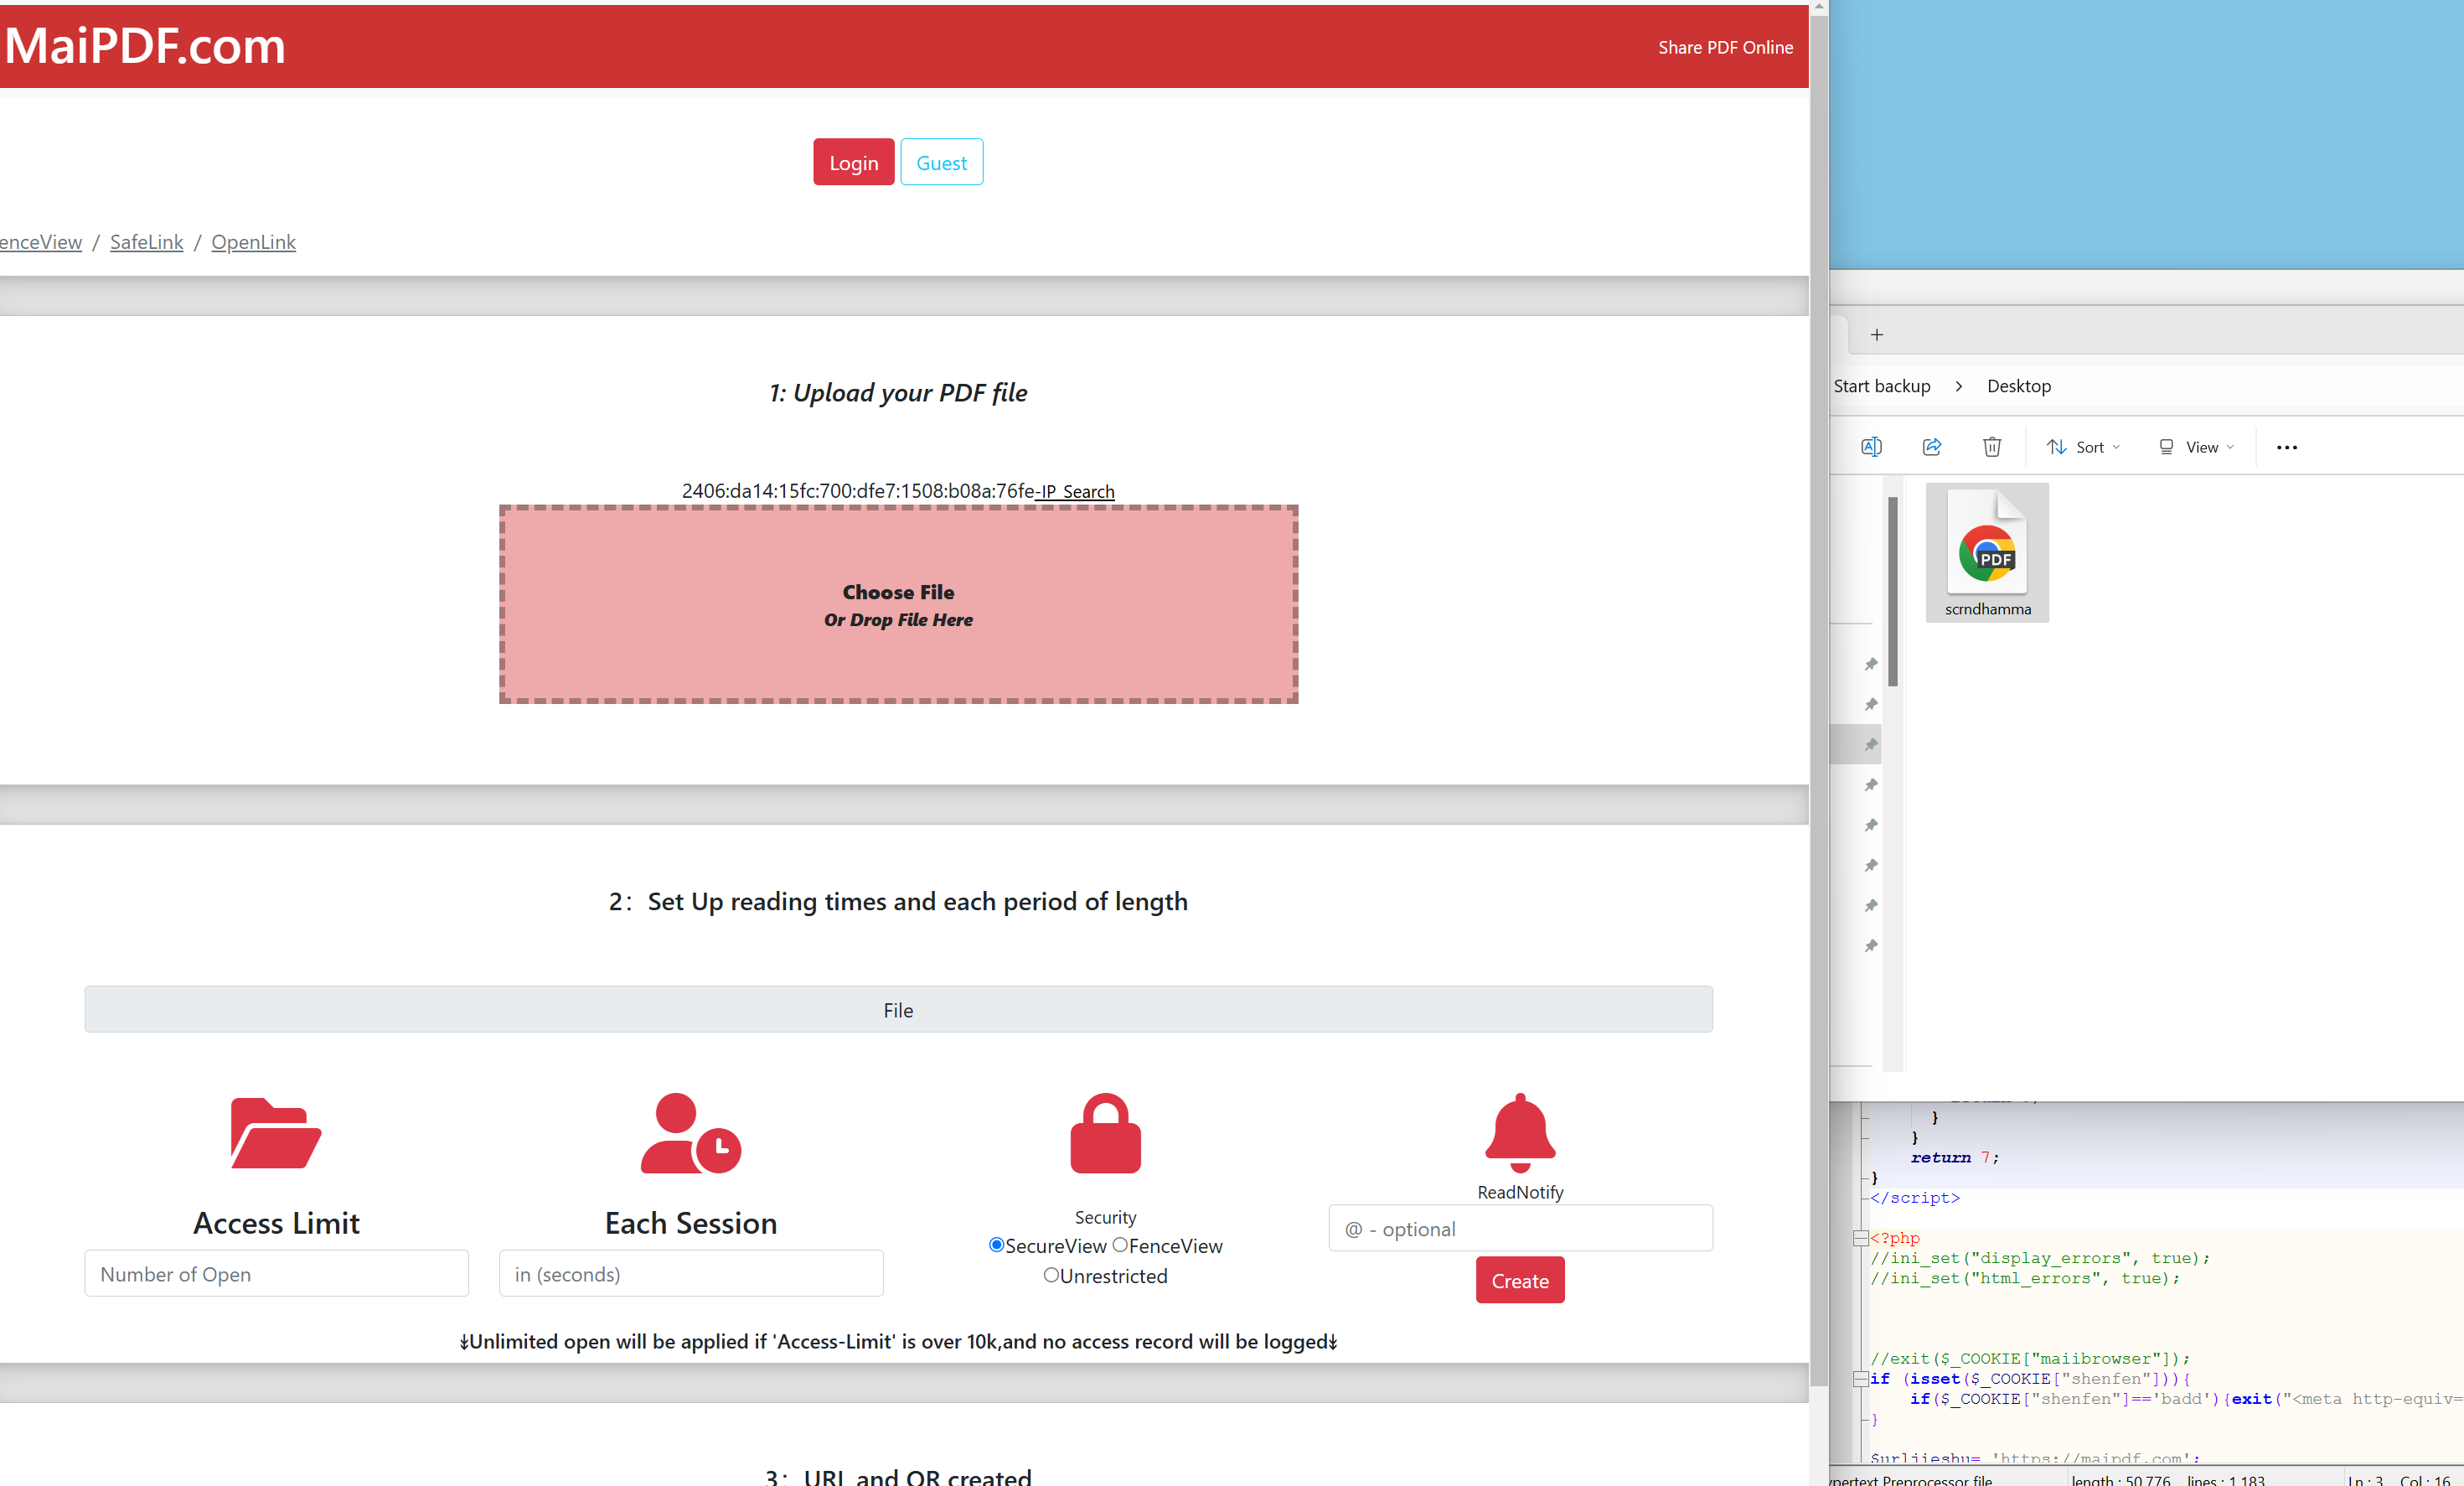Screen dimensions: 2464x1486
Task: Expand the SafeLink breadcrumb navigation item
Action: point(146,241)
